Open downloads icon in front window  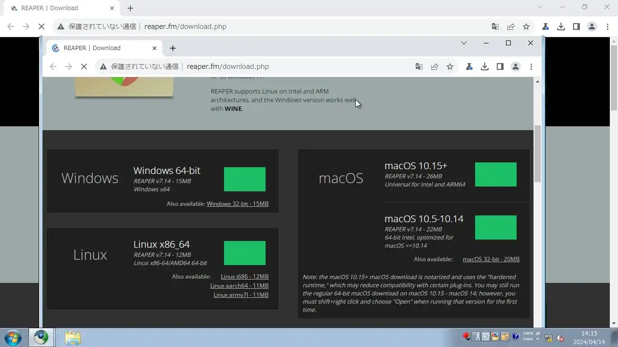pyautogui.click(x=485, y=67)
